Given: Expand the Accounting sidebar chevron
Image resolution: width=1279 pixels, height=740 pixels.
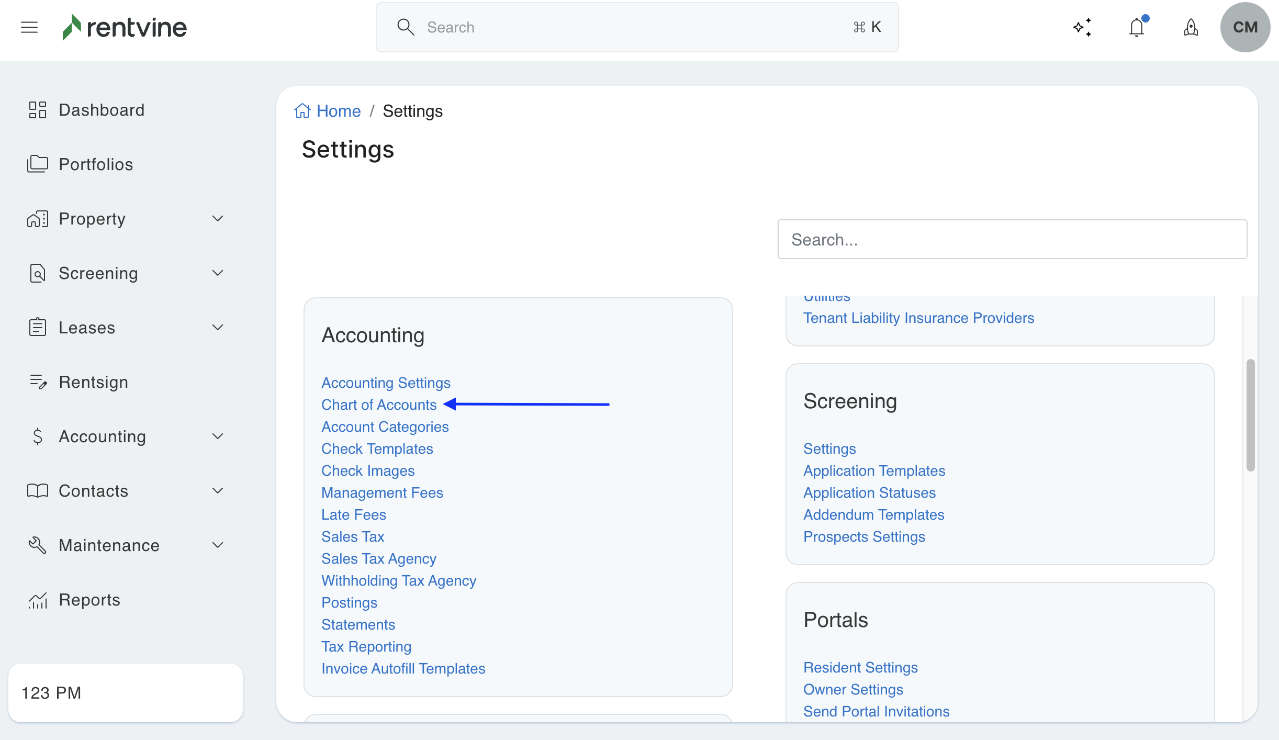Looking at the screenshot, I should (218, 436).
